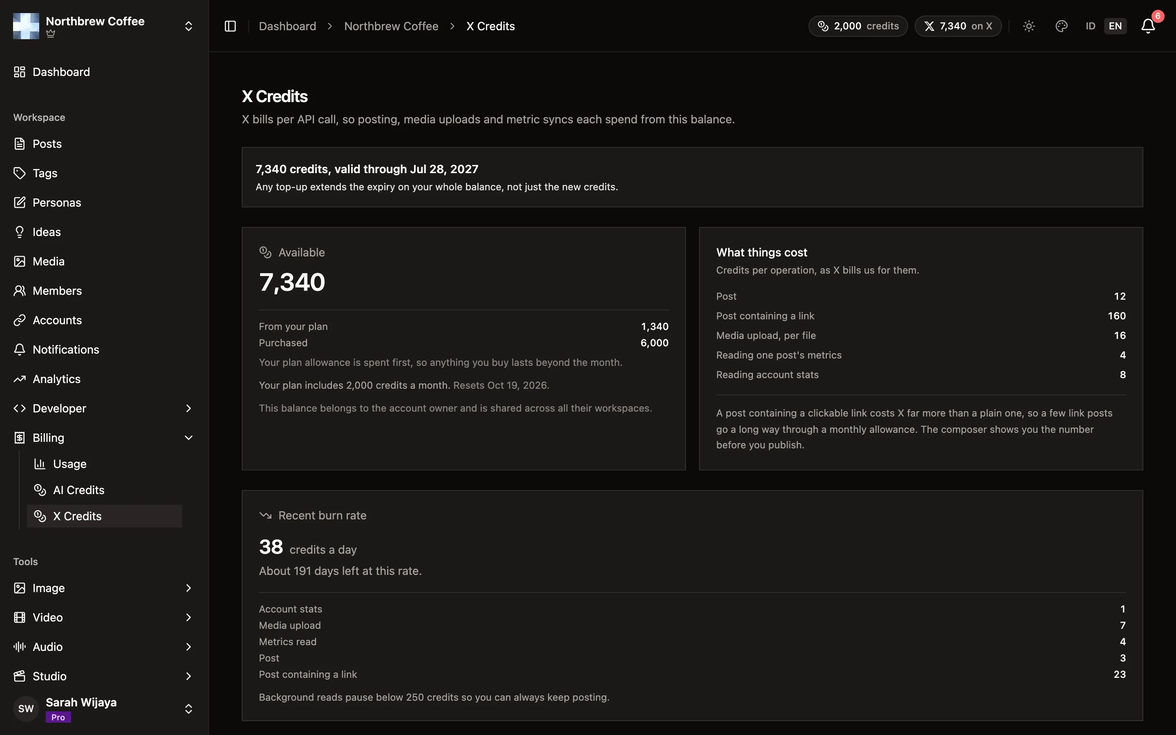The width and height of the screenshot is (1176, 735).
Task: Switch language to EN
Action: pyautogui.click(x=1115, y=26)
